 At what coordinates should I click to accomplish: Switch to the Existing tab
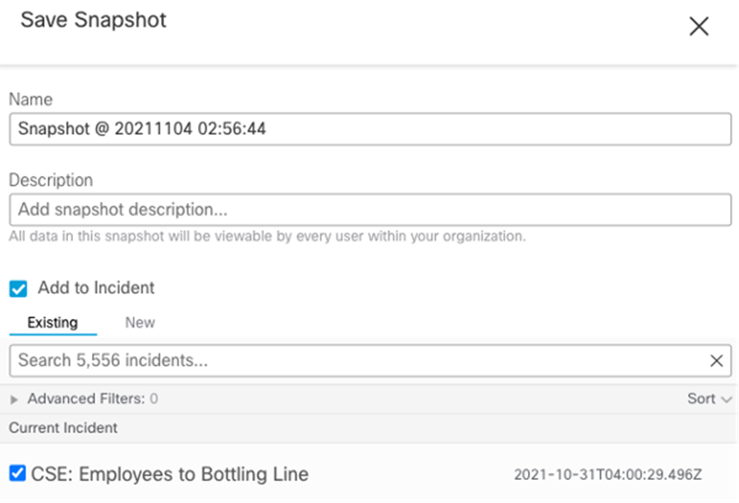click(53, 322)
